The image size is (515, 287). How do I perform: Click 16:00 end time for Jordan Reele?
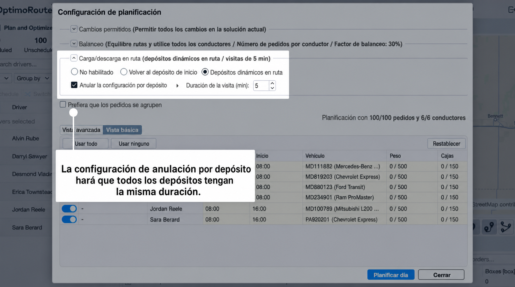259,209
